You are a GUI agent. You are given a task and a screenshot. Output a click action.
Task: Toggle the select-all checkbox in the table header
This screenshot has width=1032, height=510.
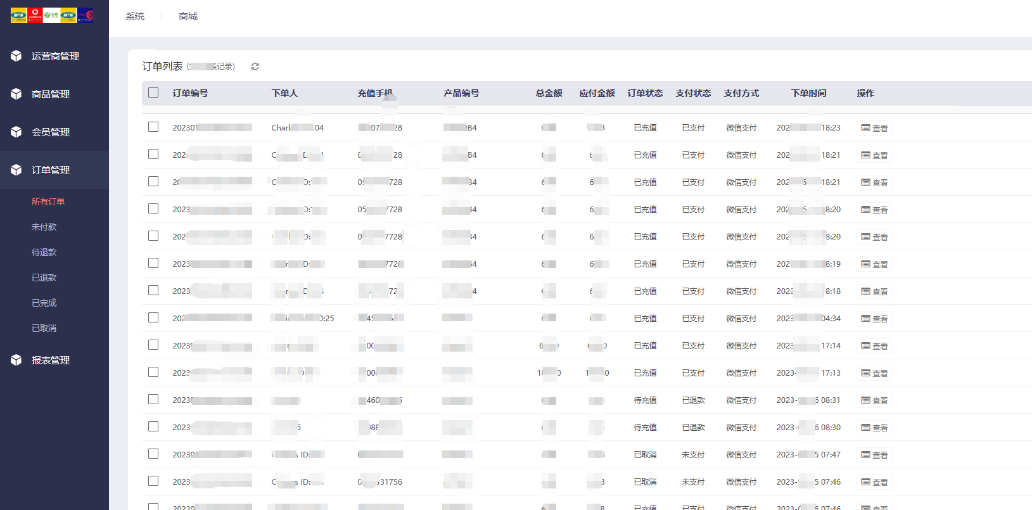[153, 92]
